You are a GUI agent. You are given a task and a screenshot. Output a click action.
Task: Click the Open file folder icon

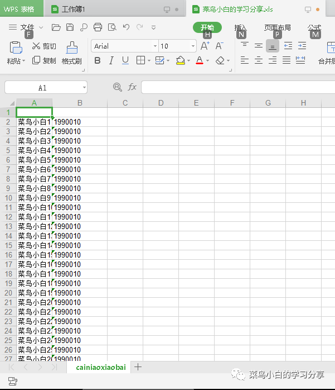(56, 27)
